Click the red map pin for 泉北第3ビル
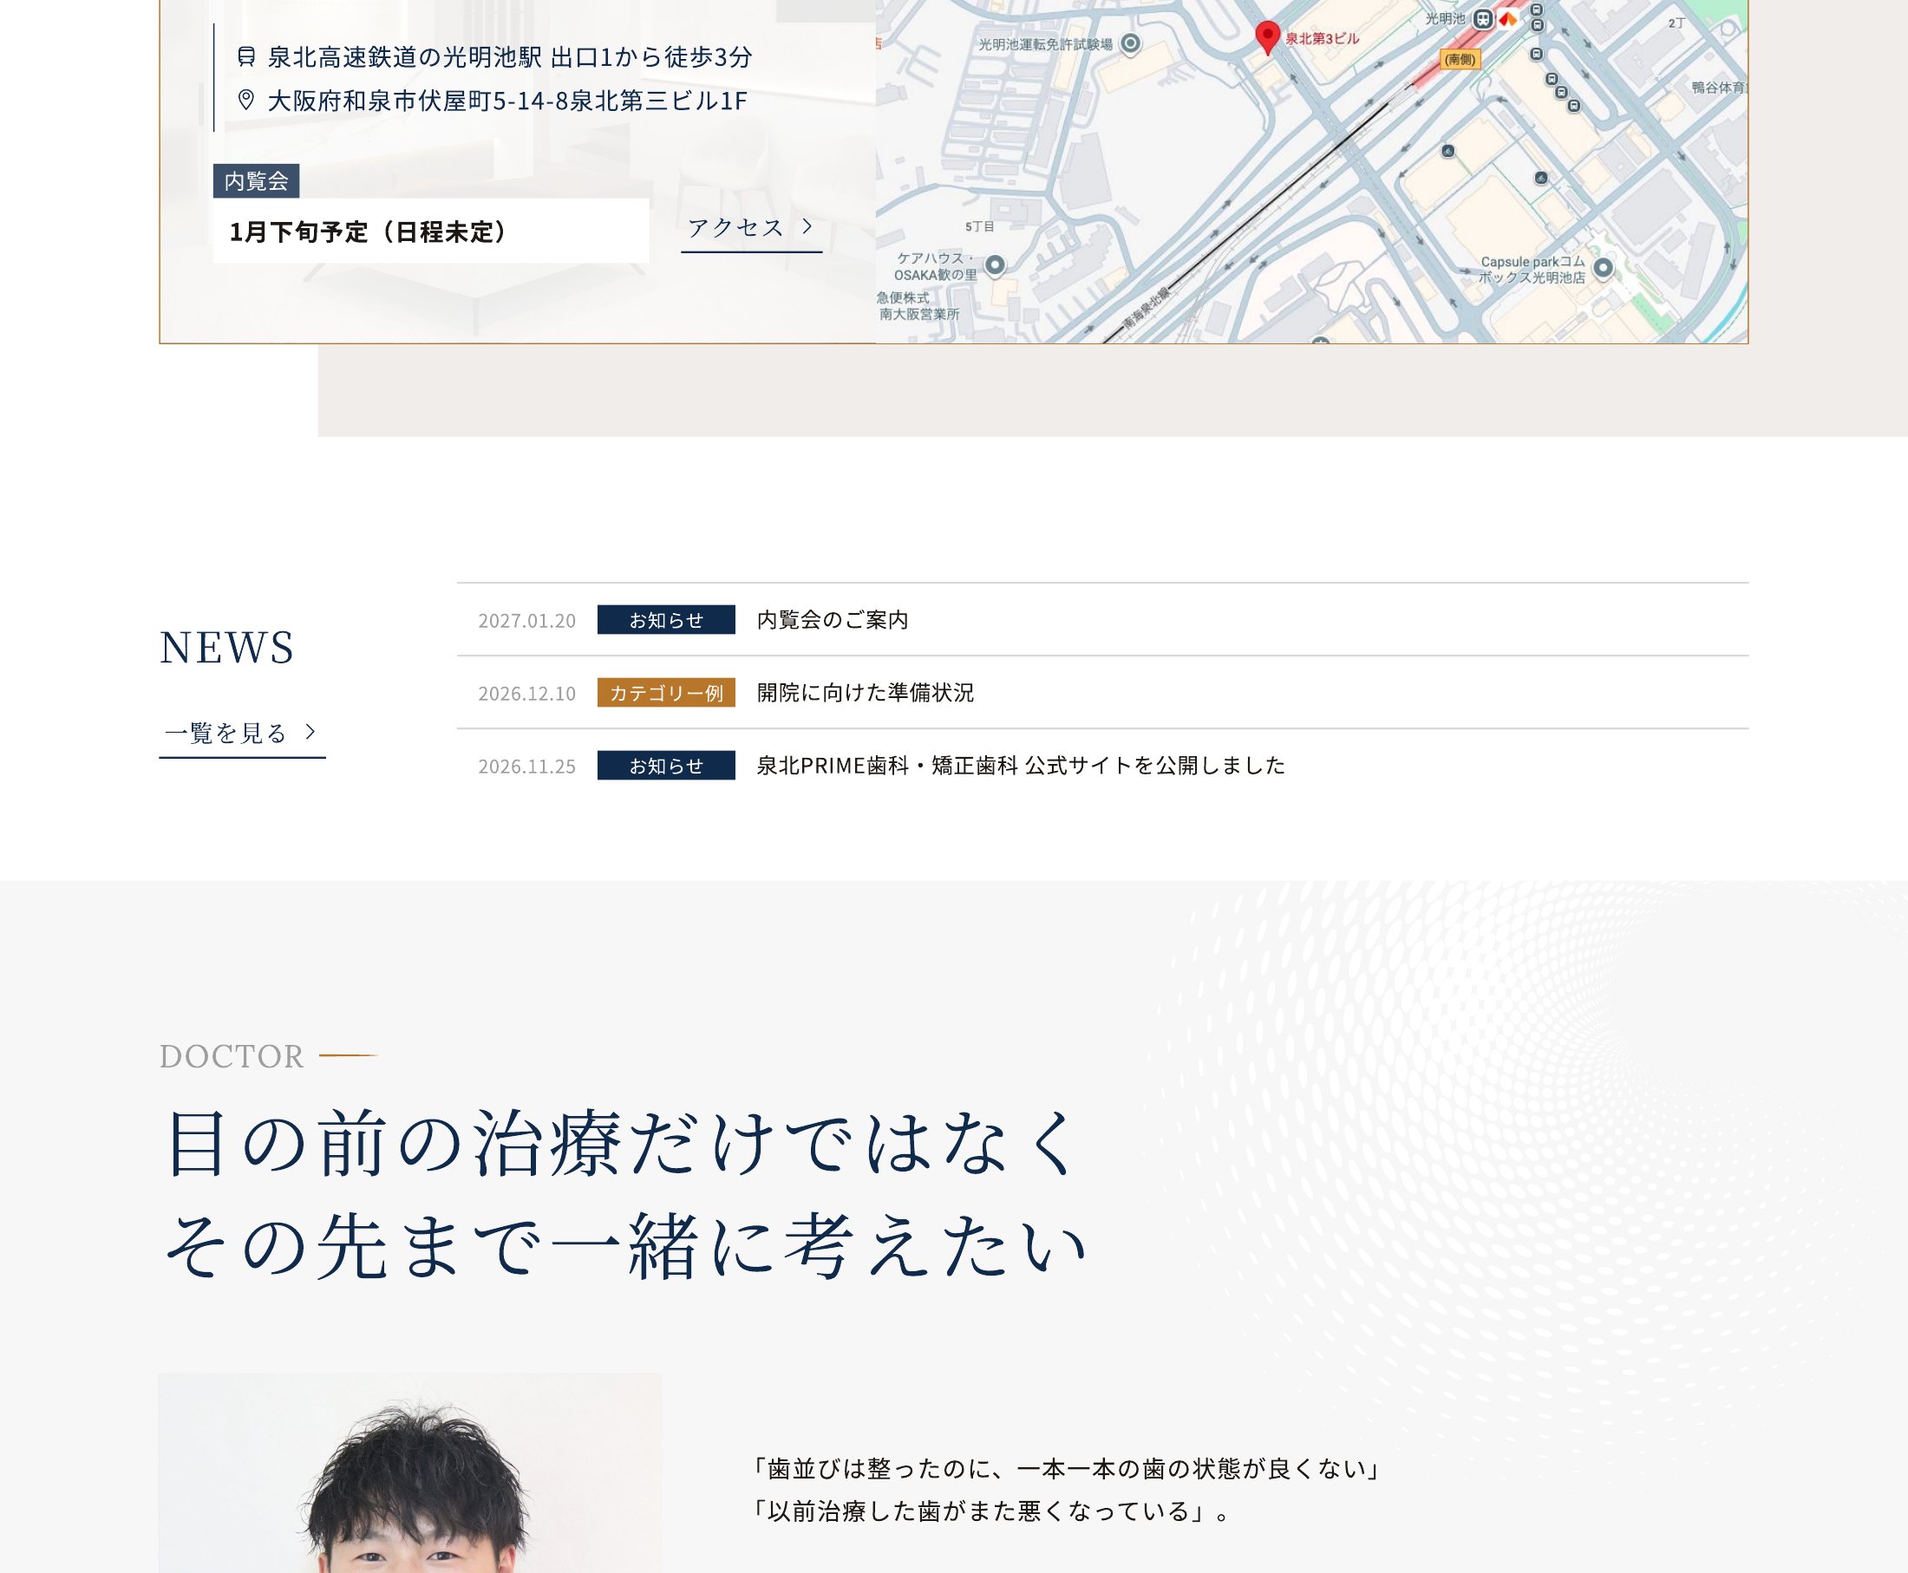Screen dimensions: 1908x1573 (x=1267, y=37)
